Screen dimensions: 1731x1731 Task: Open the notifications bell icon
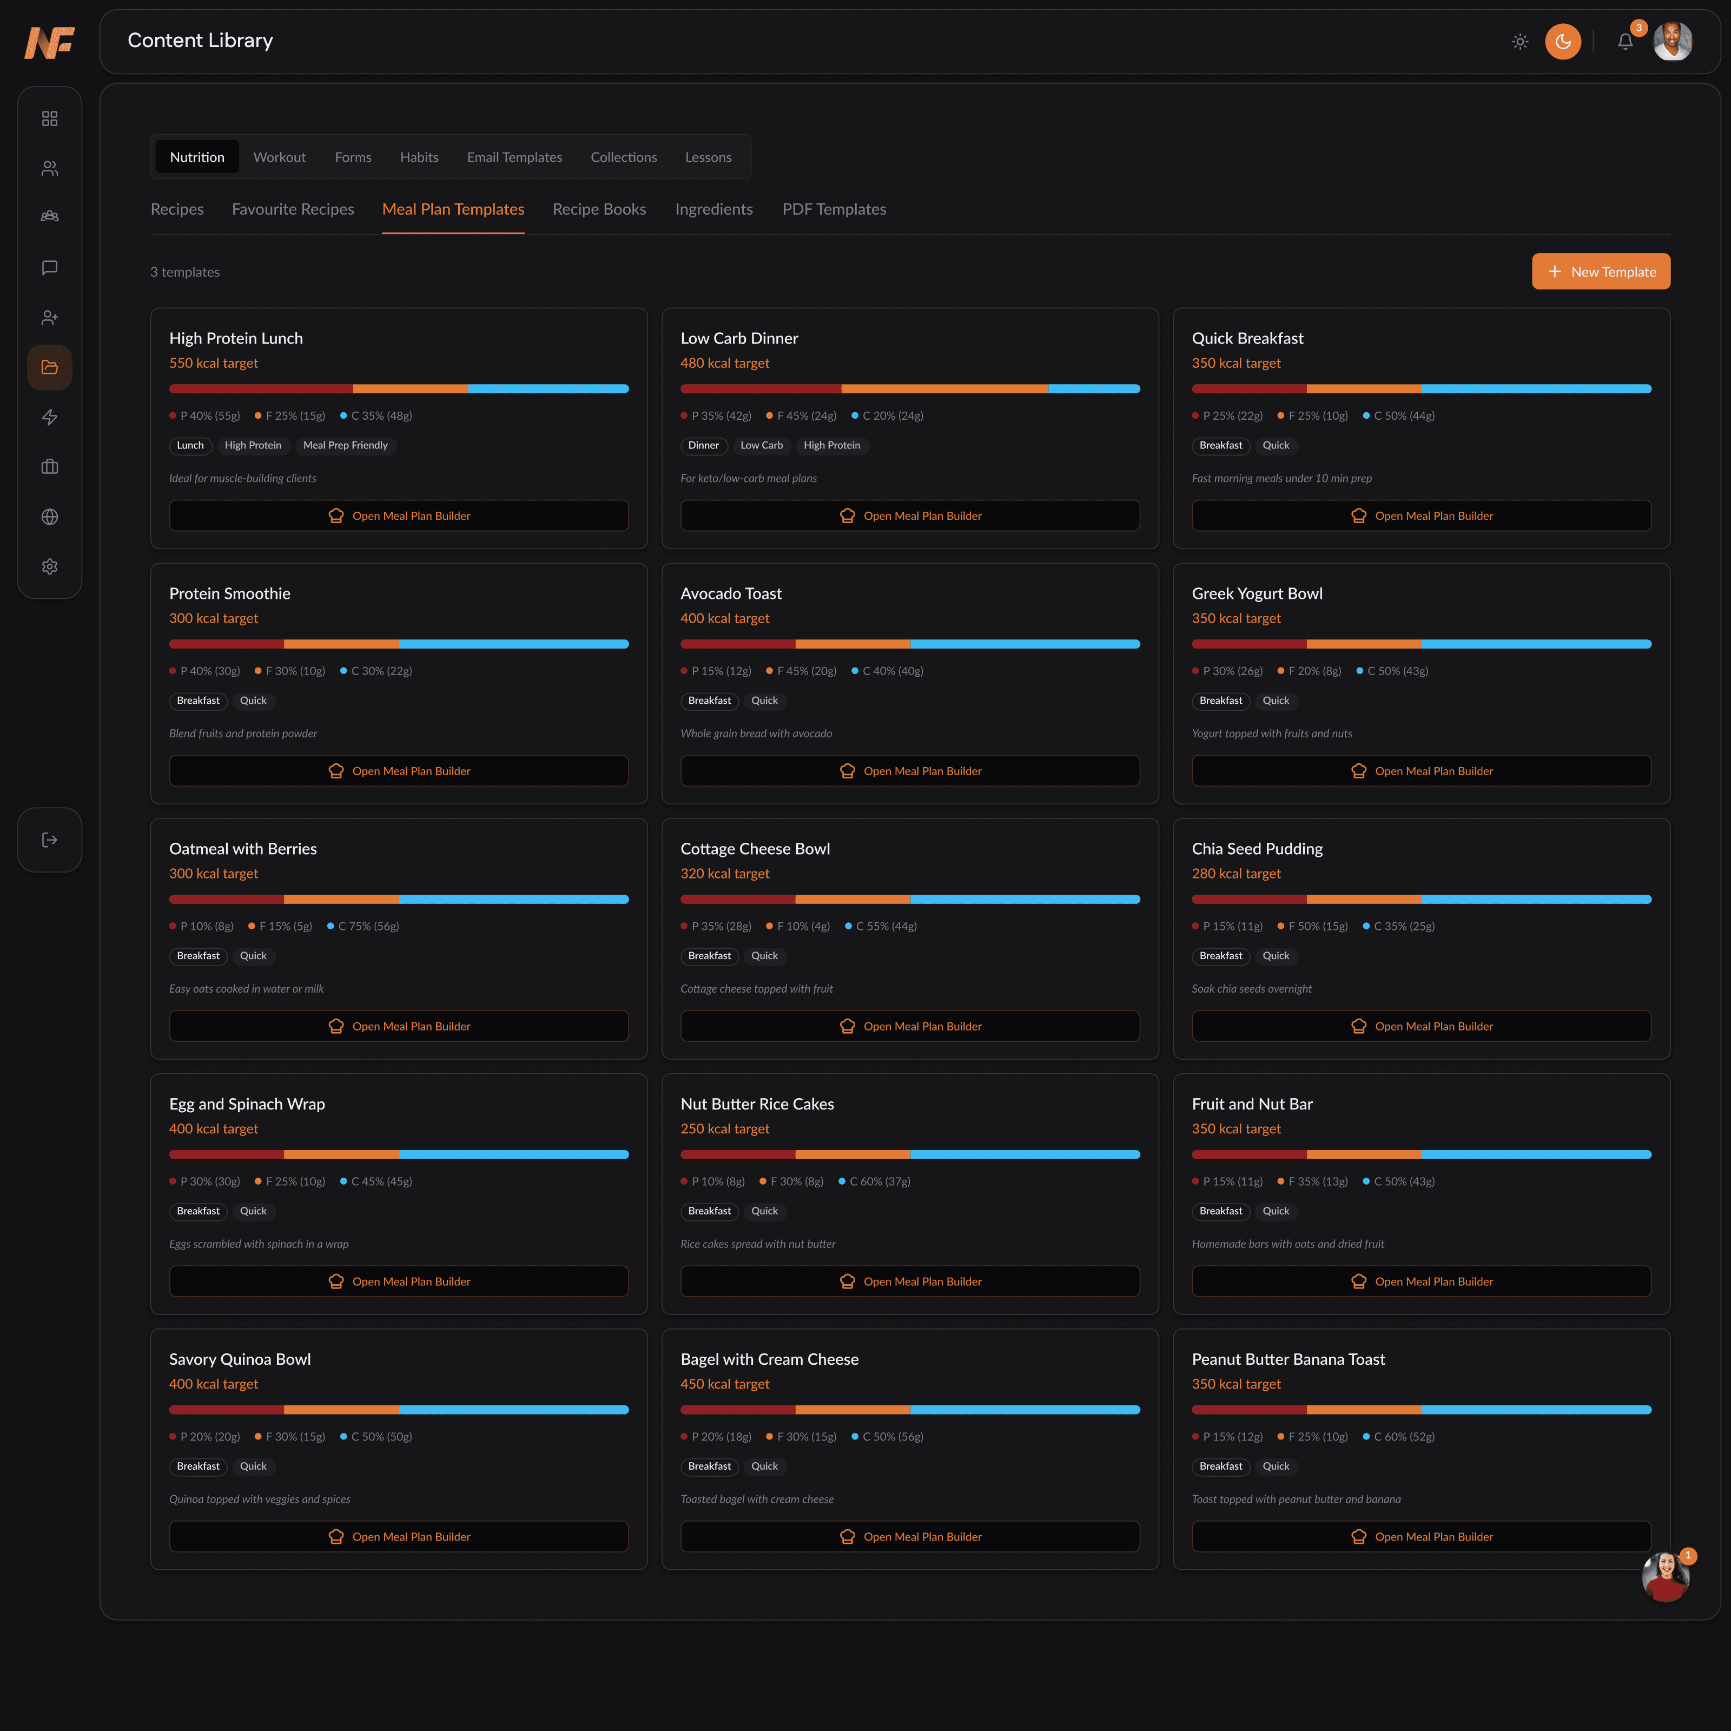(1626, 41)
